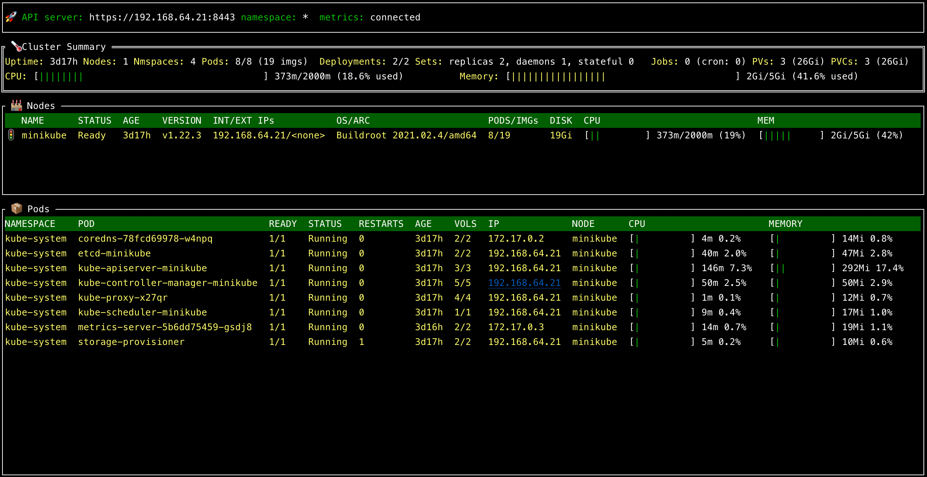927x477 pixels.
Task: Click the namespace wildcard indicator in header
Action: coord(305,17)
